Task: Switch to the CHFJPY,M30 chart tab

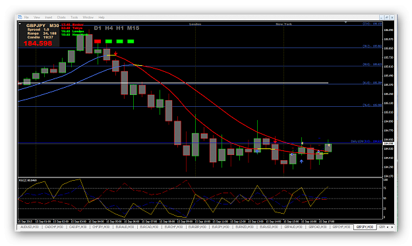Action: pos(101,227)
